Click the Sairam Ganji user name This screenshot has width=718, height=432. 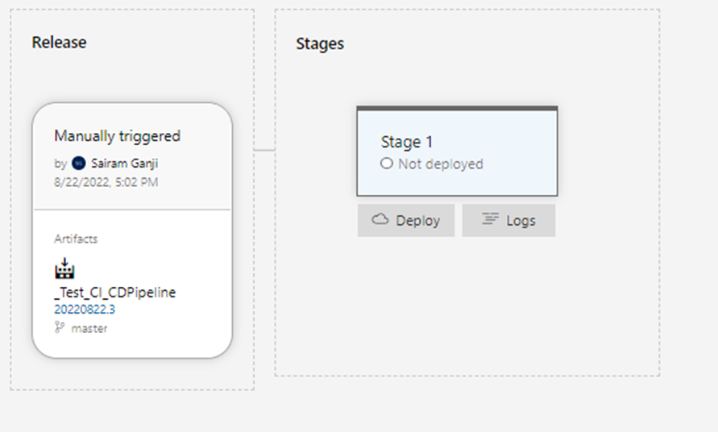click(125, 163)
